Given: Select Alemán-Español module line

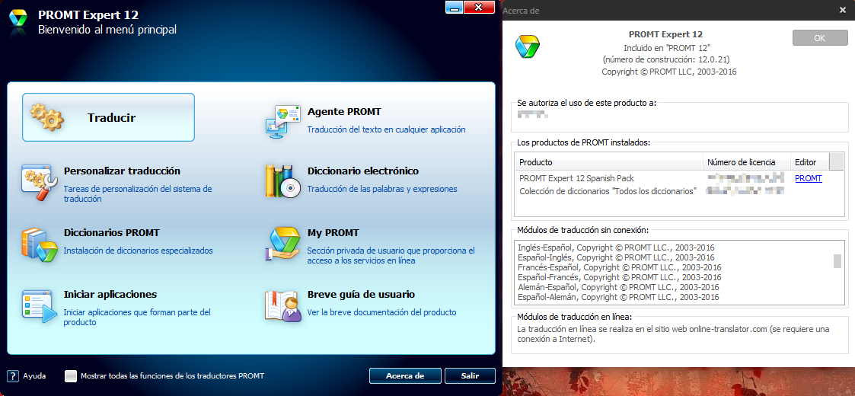Looking at the screenshot, I should click(618, 287).
